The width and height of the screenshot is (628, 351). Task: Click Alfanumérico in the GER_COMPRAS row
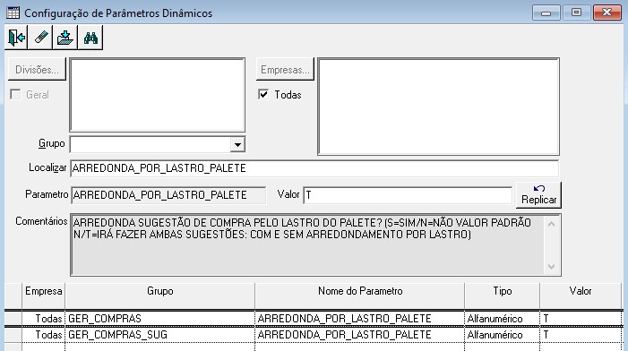(503, 319)
